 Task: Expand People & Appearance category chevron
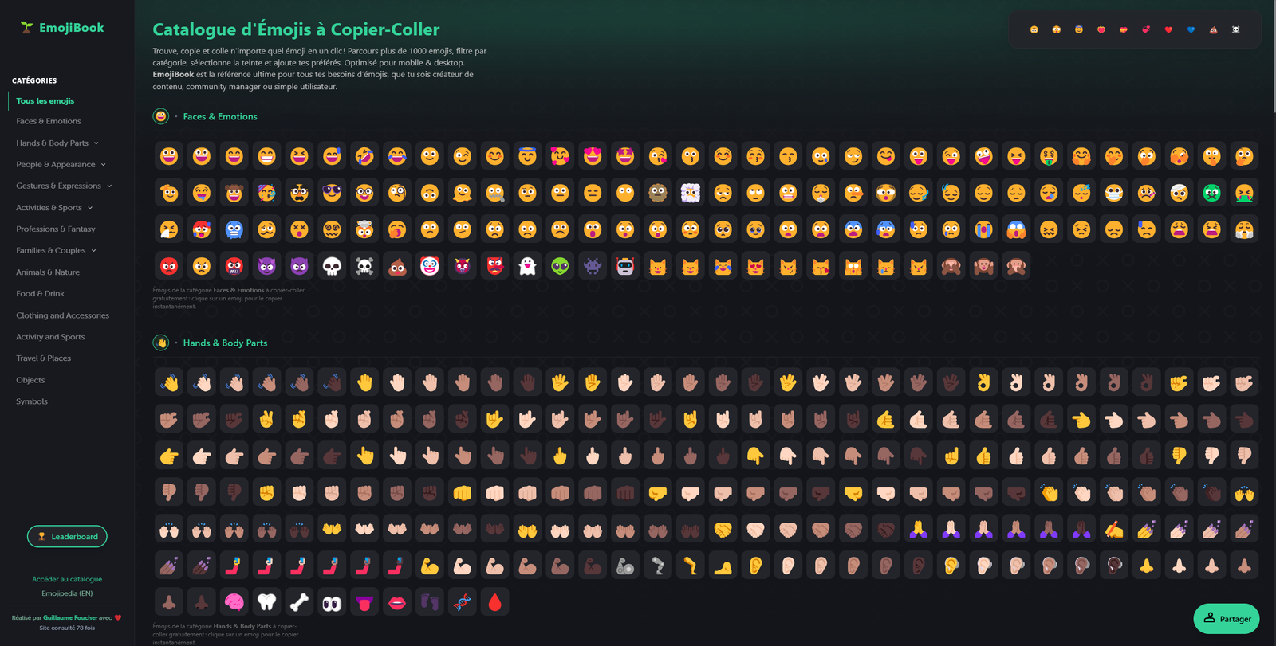[x=103, y=165]
